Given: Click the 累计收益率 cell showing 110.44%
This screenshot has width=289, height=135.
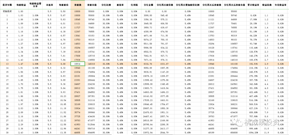Looking at the screenshot, I should 254,48.
